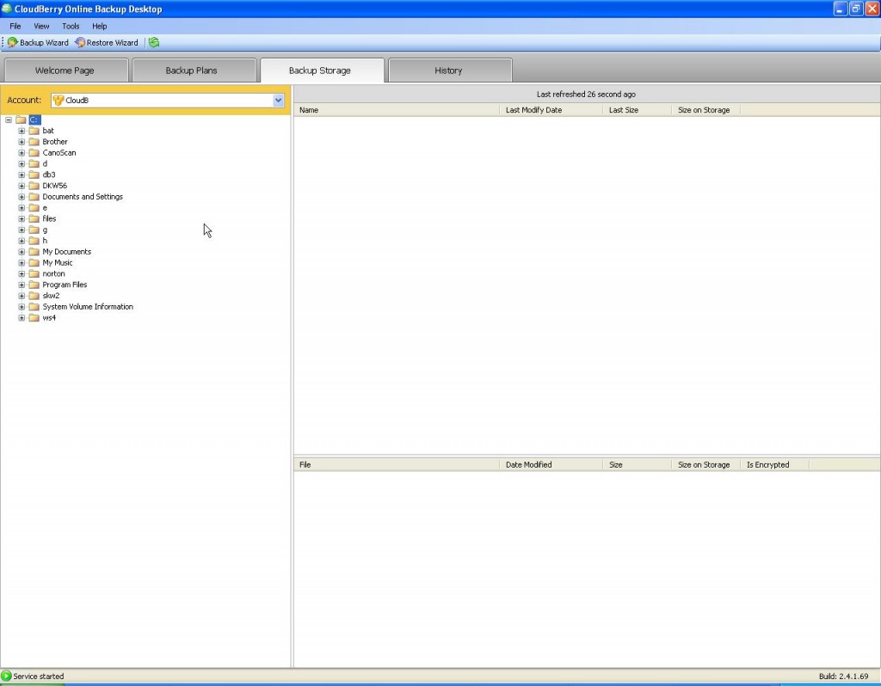Click the Brother folder icon
Screen dimensions: 881x686
34,142
